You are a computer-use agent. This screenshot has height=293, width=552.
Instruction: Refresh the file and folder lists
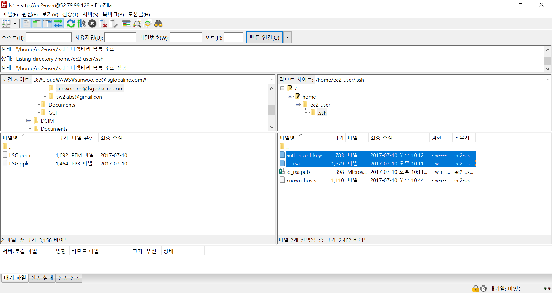pyautogui.click(x=71, y=24)
